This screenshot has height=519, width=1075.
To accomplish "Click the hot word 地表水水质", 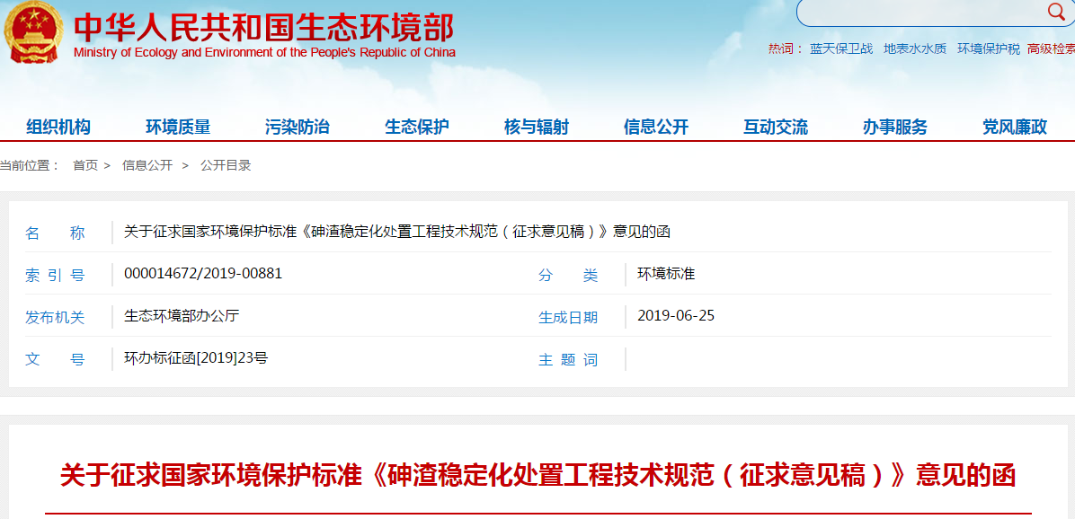I will point(915,49).
